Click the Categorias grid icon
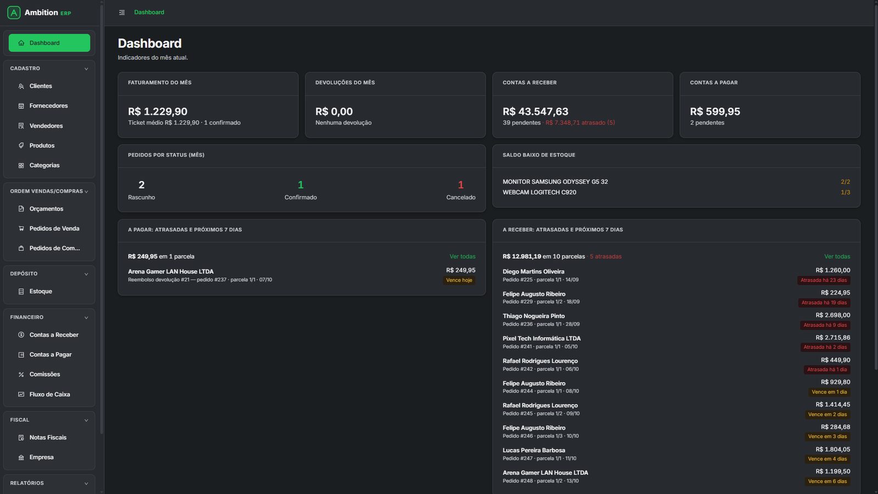This screenshot has height=494, width=878. coord(21,165)
